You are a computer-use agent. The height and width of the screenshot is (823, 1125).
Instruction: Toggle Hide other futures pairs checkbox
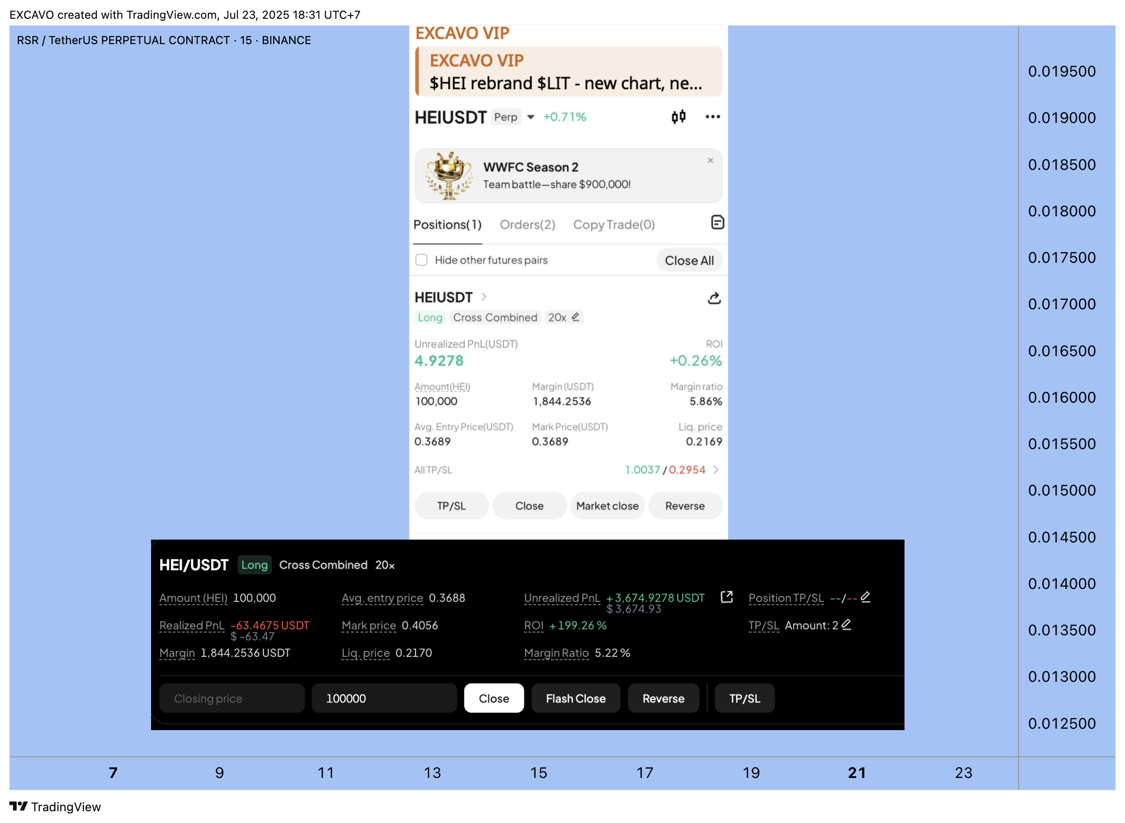(x=421, y=259)
